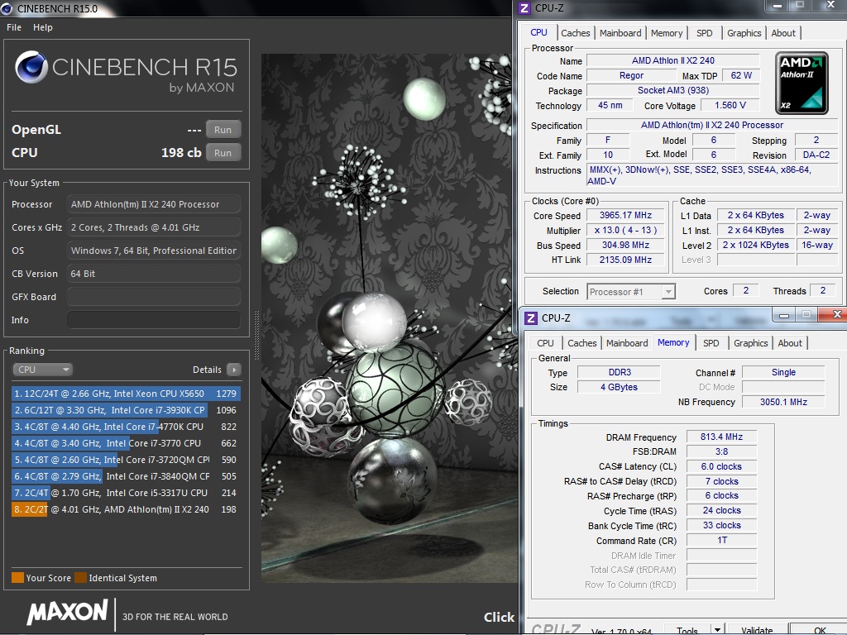847x635 pixels.
Task: Switch to Mainboard tab in top CPU-Z
Action: point(620,33)
